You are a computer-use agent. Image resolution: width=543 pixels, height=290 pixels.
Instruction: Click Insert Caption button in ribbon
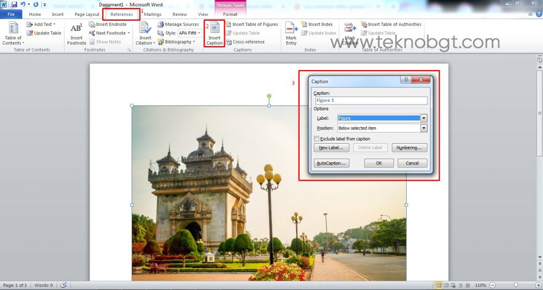(214, 33)
